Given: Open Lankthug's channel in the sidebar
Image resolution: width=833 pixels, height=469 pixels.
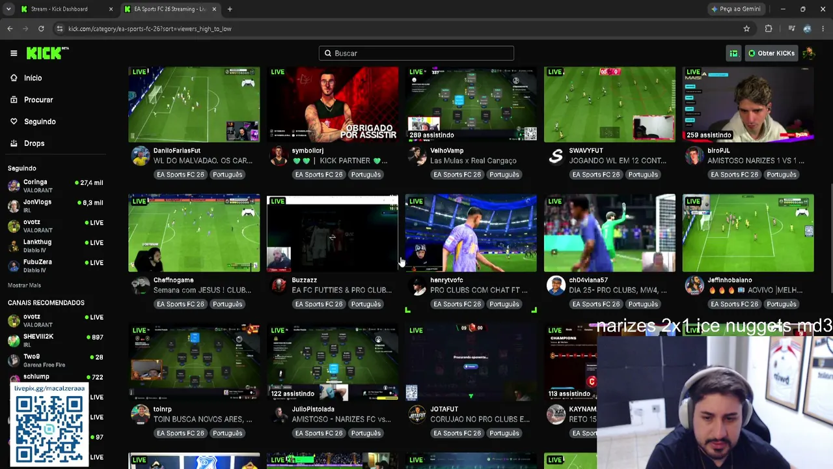Looking at the screenshot, I should pyautogui.click(x=55, y=246).
